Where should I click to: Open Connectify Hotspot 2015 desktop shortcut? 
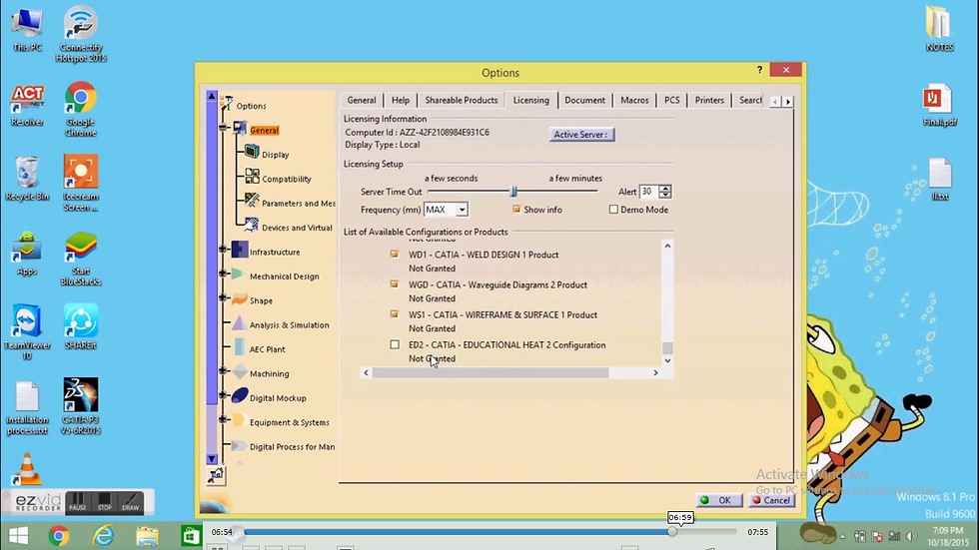[81, 34]
